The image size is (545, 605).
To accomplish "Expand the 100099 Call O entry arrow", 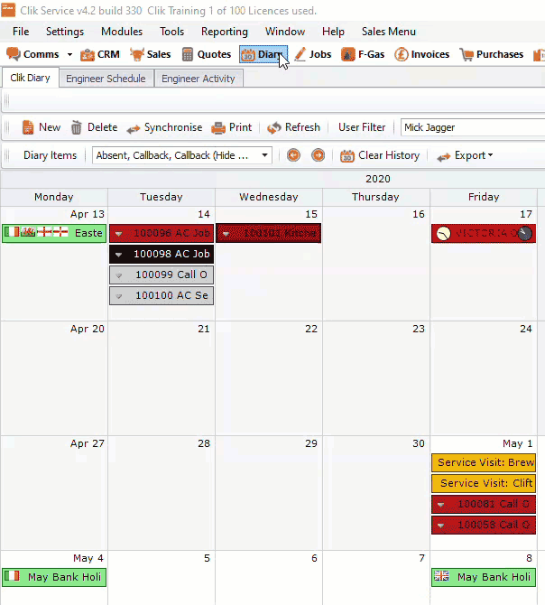I will pyautogui.click(x=119, y=275).
